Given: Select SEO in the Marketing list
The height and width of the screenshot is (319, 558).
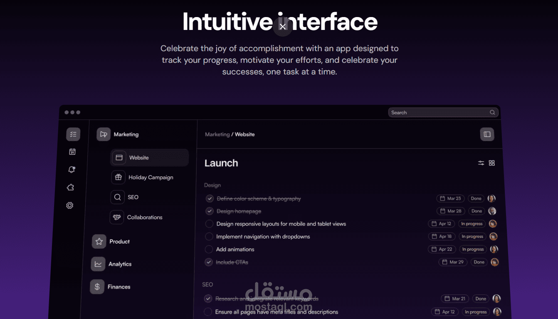Looking at the screenshot, I should (133, 197).
